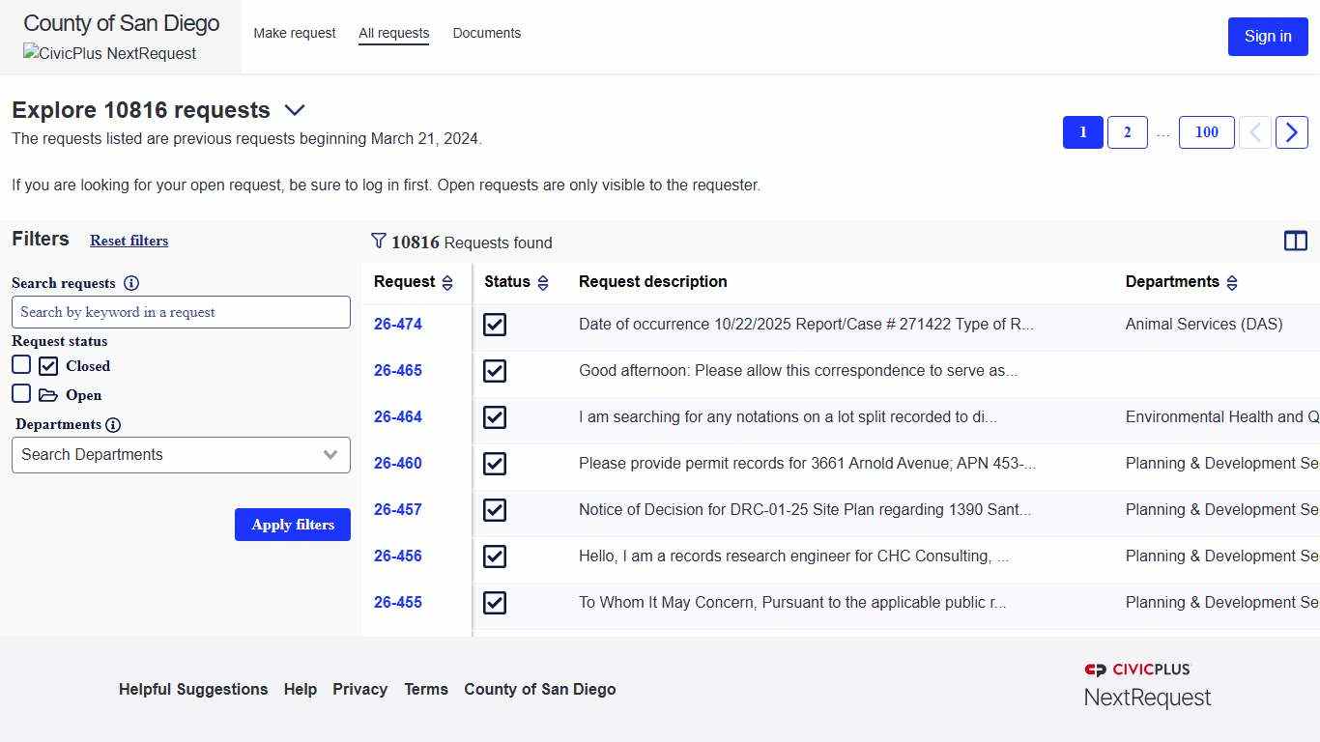Click the CivicPlus logo in the footer
This screenshot has height=742, width=1320.
[x=1146, y=682]
